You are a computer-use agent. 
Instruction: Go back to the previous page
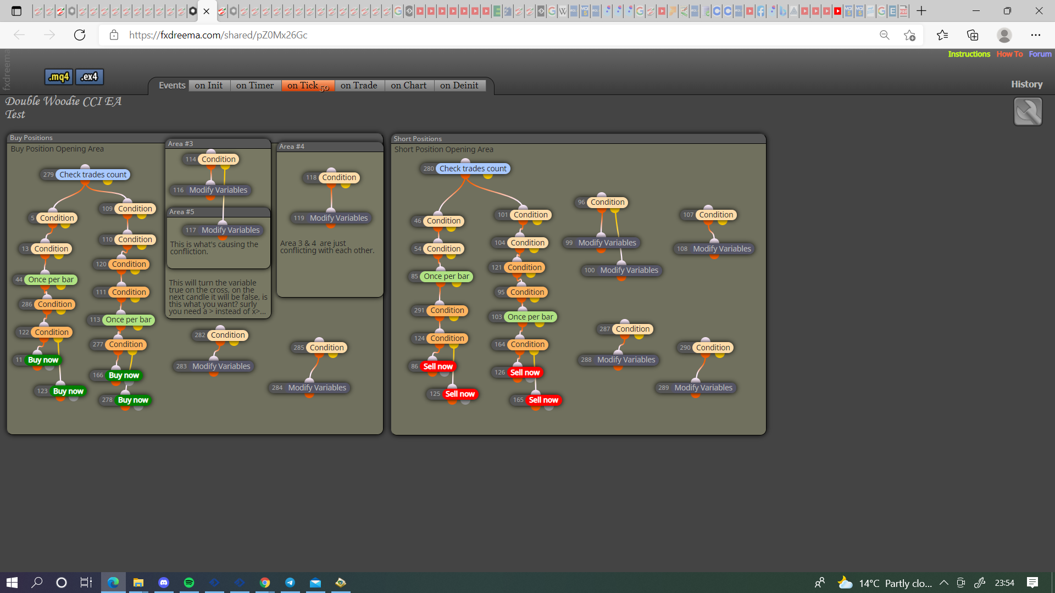click(x=19, y=35)
